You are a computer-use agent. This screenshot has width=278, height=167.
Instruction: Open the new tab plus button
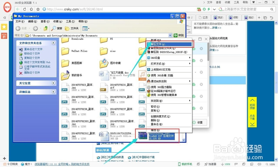pyautogui.click(x=259, y=18)
